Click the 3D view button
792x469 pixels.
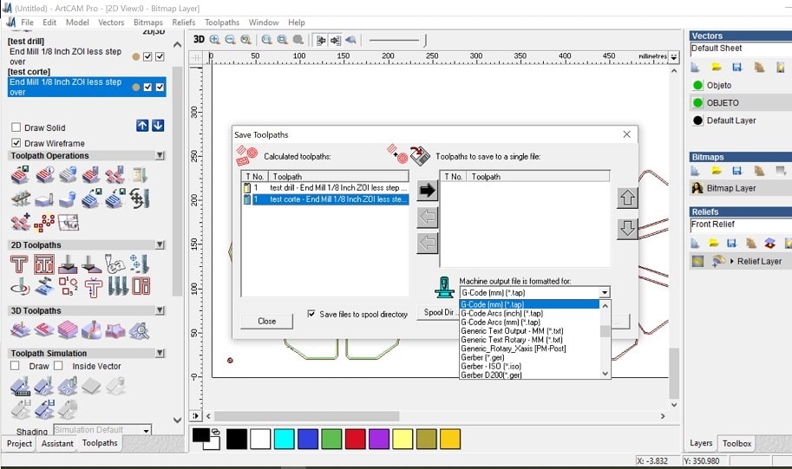tap(199, 39)
